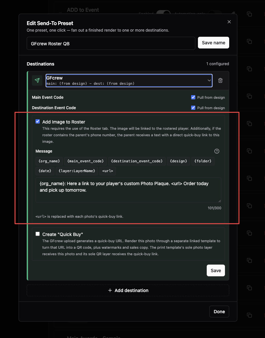Click the Save name button

[x=213, y=43]
